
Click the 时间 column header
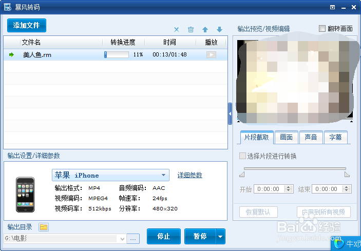169,42
